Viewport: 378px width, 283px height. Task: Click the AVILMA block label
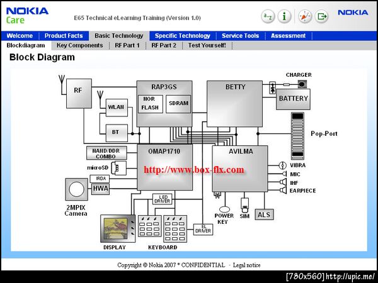click(x=241, y=152)
